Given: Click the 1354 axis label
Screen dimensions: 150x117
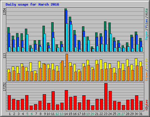Looking at the screenshot, I should (x=4, y=12).
